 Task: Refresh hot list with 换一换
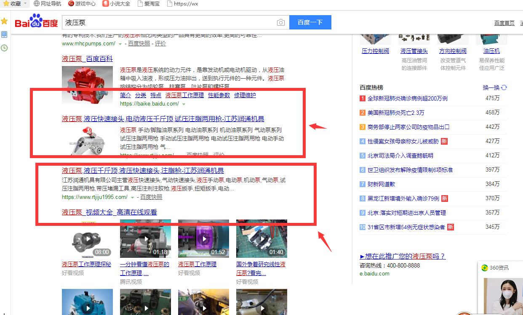495,87
